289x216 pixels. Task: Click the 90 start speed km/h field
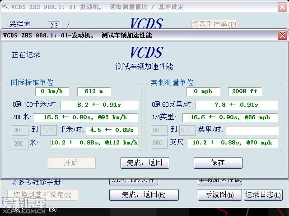pyautogui.click(x=20, y=130)
